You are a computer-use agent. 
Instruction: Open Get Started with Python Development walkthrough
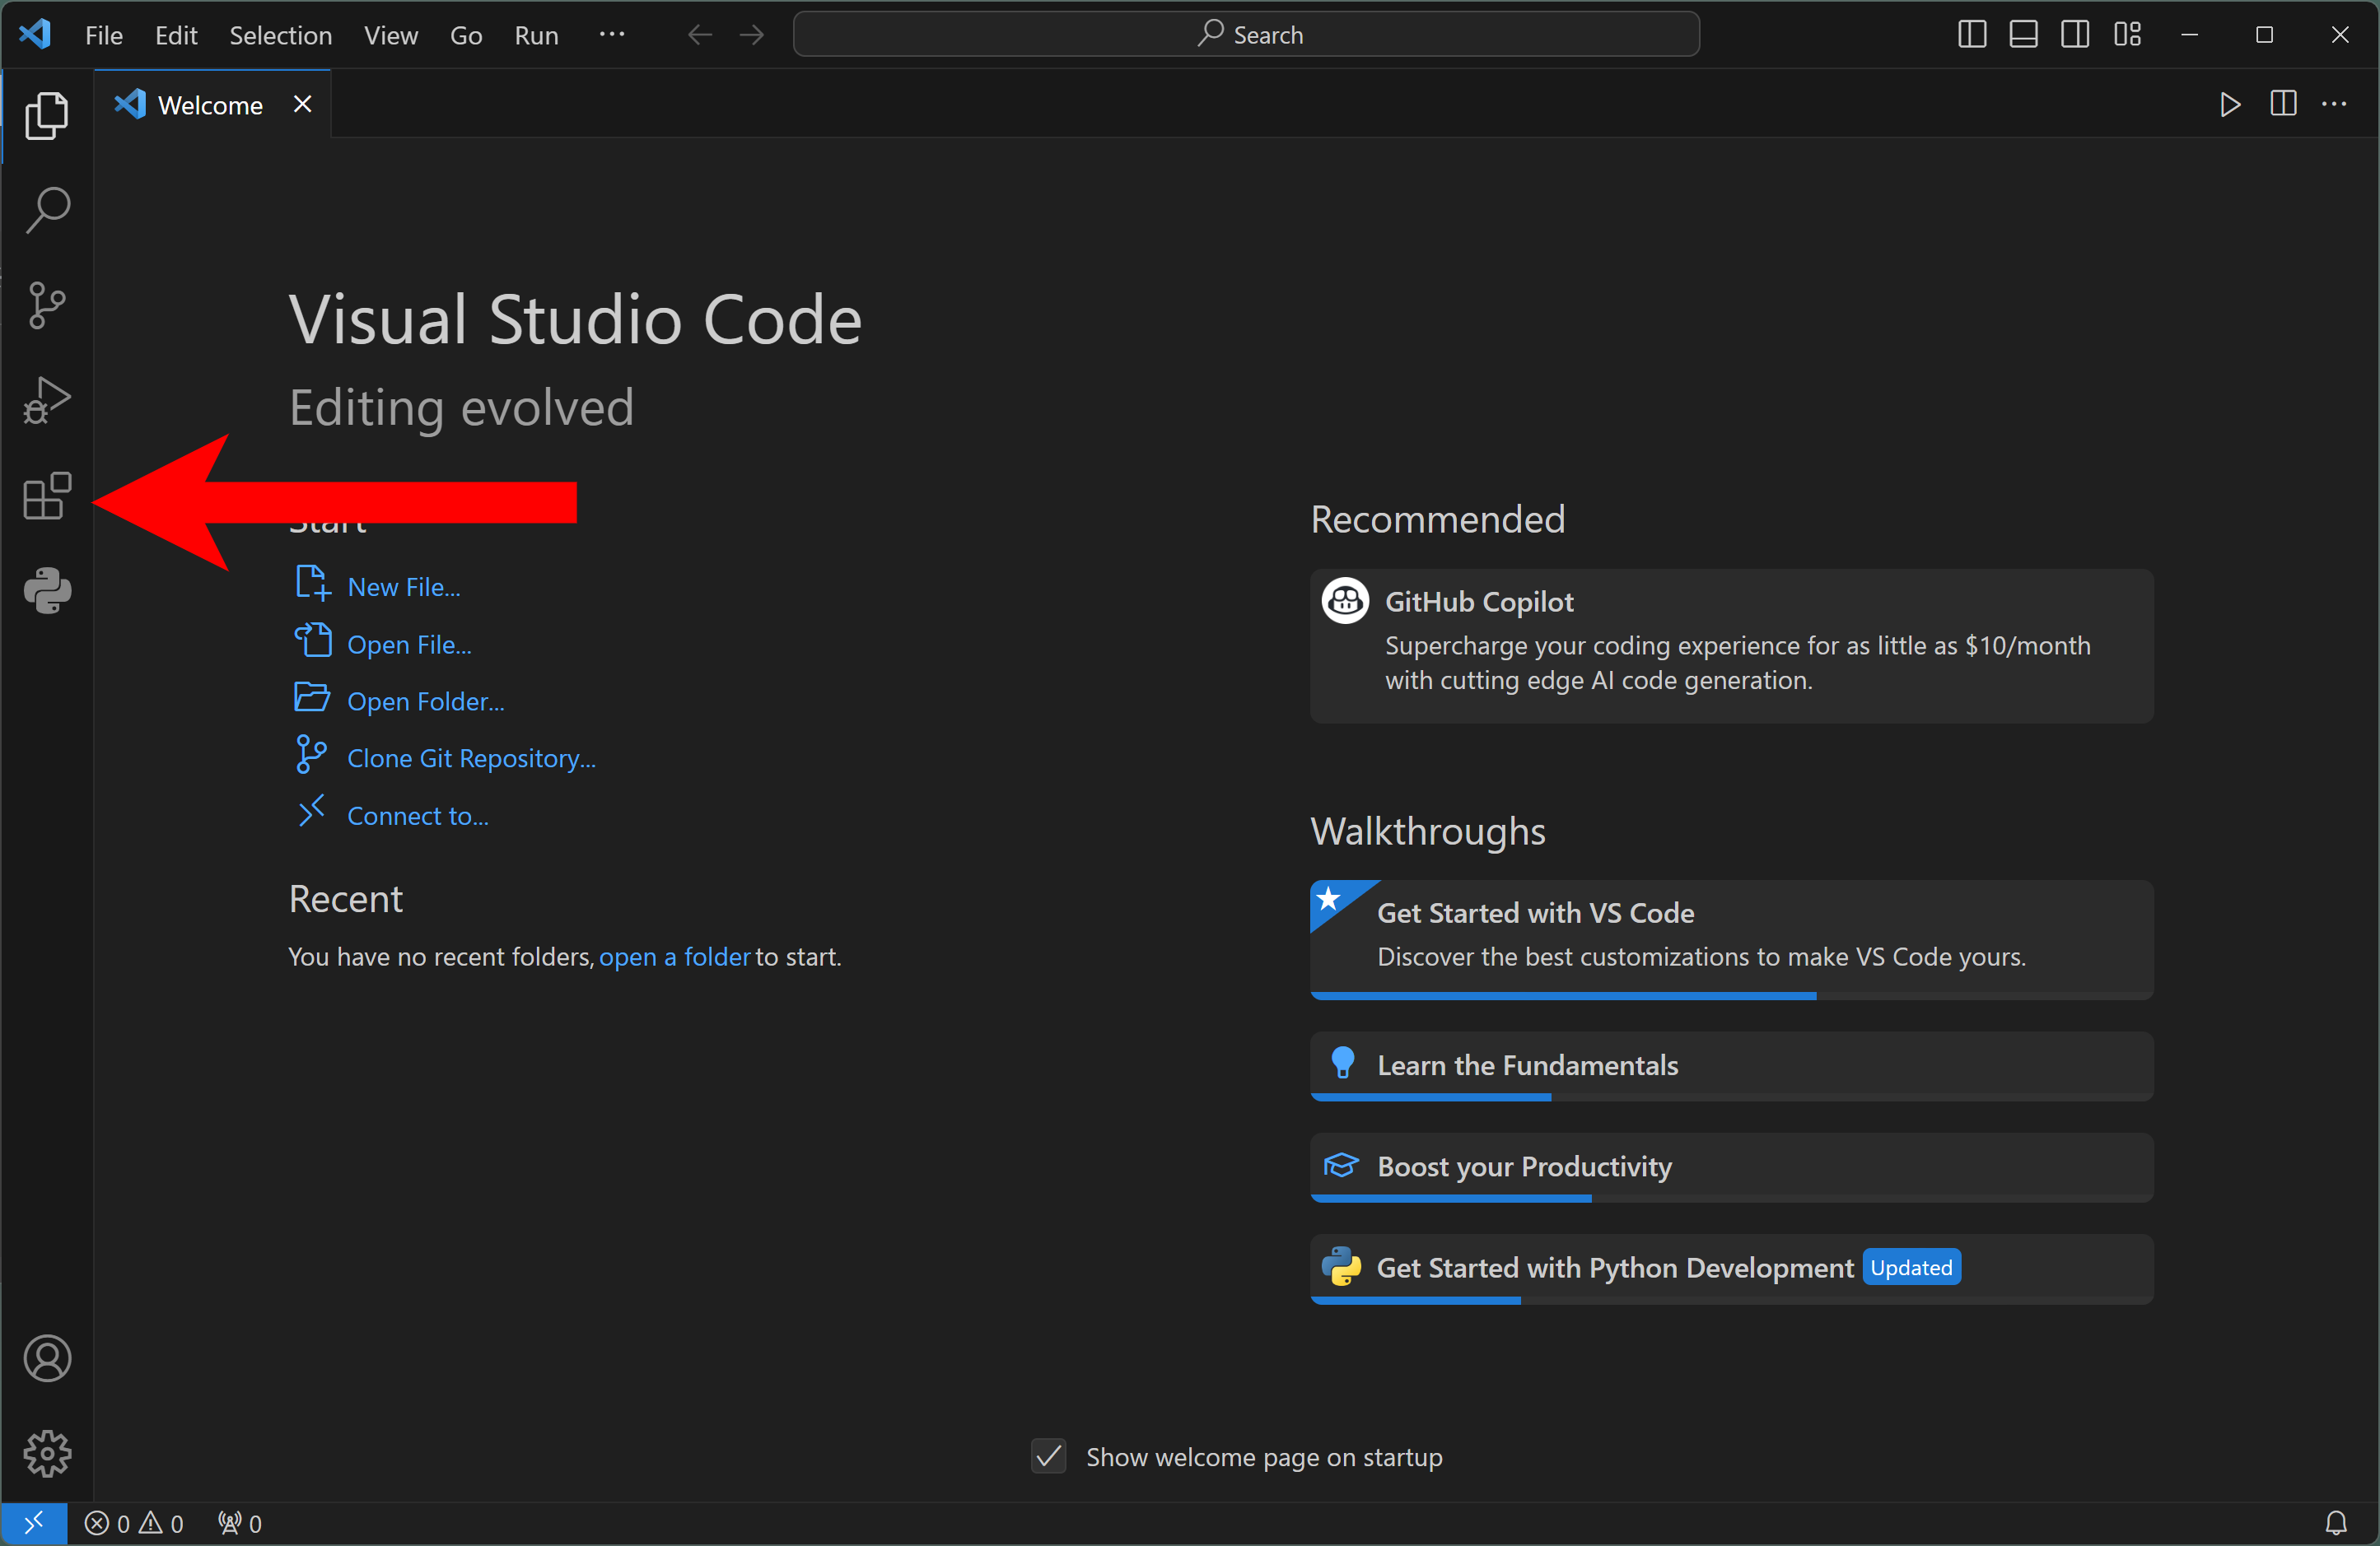(x=1731, y=1269)
